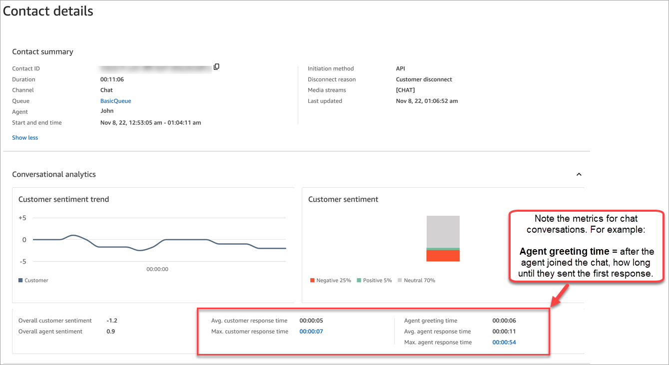The width and height of the screenshot is (669, 365).
Task: Select the green positive segment of sentiment bar
Action: click(443, 249)
